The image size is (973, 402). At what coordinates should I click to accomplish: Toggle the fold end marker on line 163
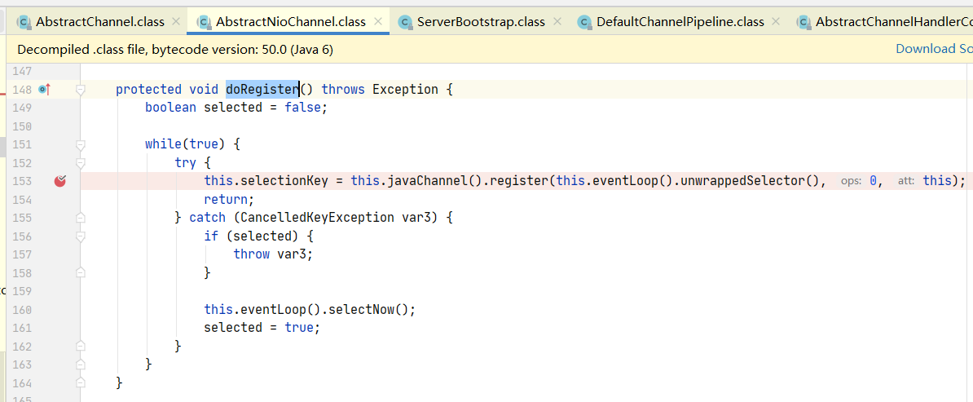[80, 364]
